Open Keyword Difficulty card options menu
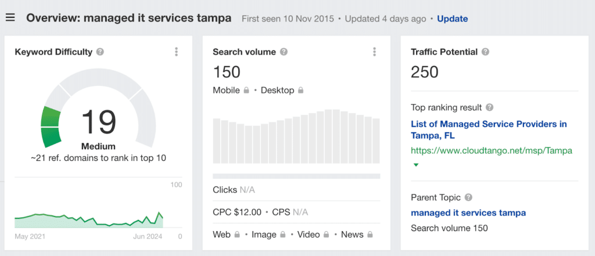Screen dimensions: 595x256 [x=176, y=52]
